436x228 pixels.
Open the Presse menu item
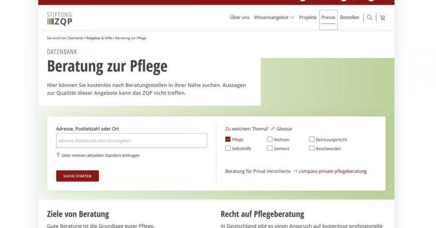pyautogui.click(x=328, y=17)
